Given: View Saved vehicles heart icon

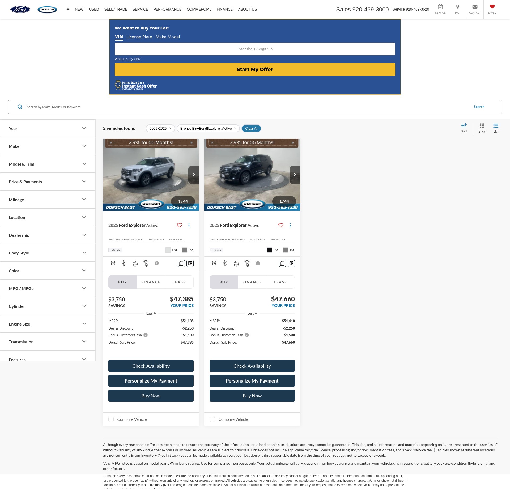Looking at the screenshot, I should (492, 9).
